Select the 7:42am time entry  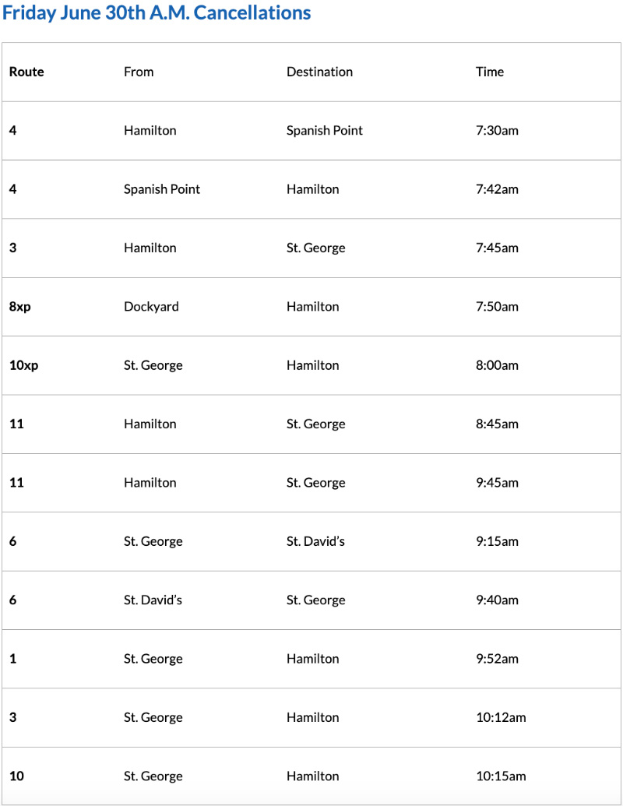(x=497, y=189)
